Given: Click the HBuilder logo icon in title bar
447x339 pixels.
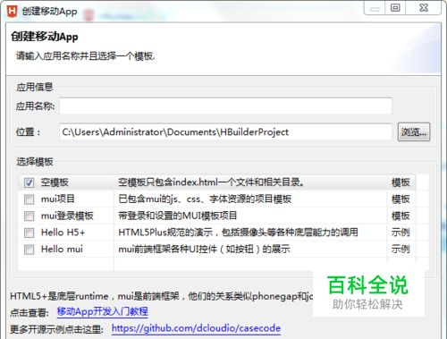Looking at the screenshot, I should (x=13, y=11).
